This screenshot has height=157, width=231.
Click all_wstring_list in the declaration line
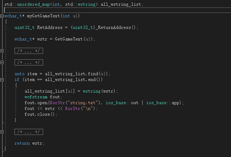point(121,4)
